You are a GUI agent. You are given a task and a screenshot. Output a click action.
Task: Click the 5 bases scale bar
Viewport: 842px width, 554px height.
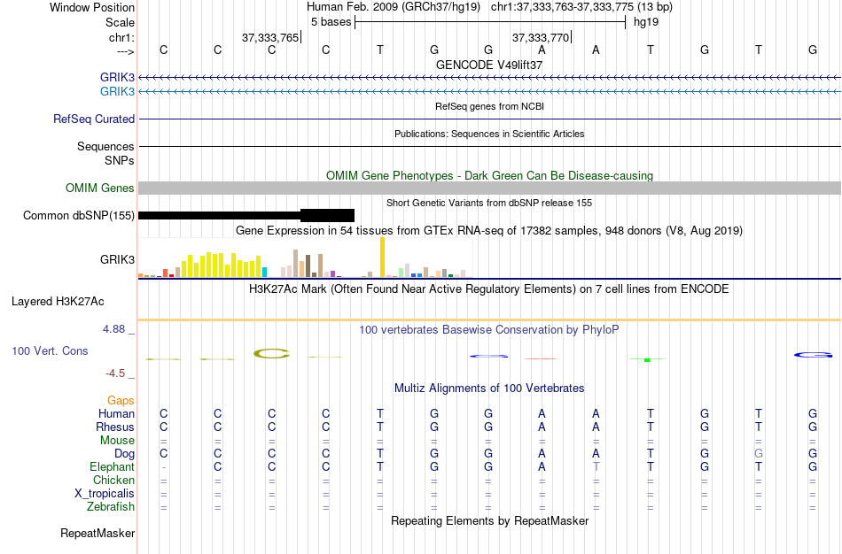point(490,22)
